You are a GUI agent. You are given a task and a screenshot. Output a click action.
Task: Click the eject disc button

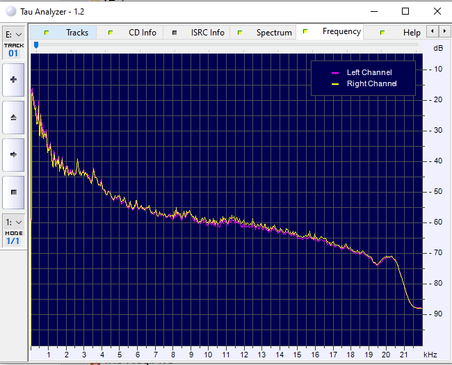click(13, 117)
